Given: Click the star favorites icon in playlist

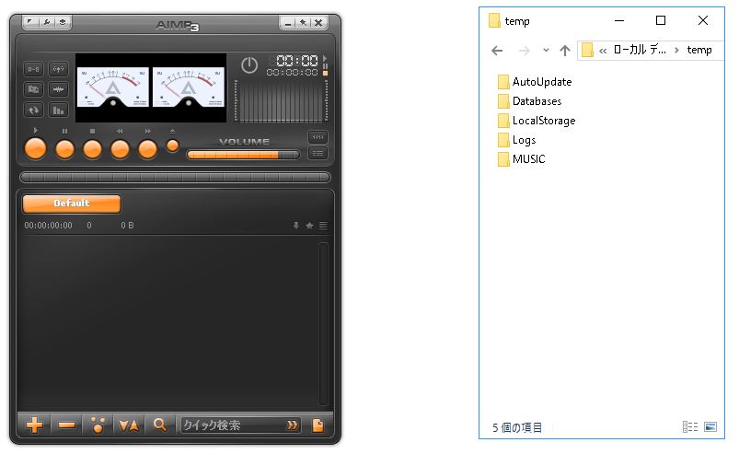Looking at the screenshot, I should 309,226.
